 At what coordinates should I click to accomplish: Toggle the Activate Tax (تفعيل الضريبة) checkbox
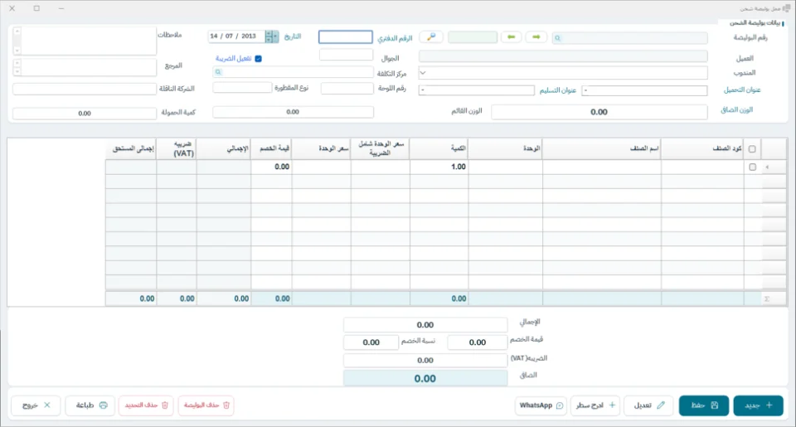tap(259, 59)
